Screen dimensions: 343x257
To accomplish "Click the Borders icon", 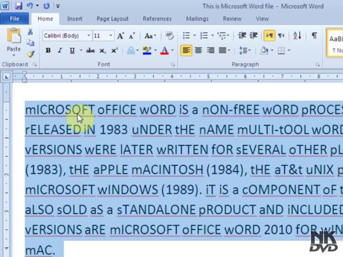I will pos(281,51).
